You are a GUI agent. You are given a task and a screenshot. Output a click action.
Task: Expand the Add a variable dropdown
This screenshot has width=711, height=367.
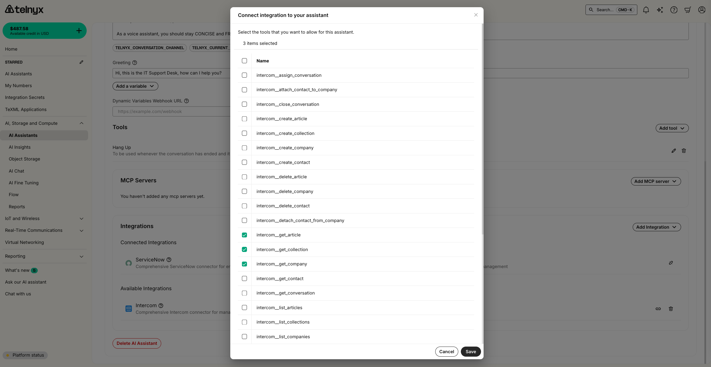point(135,86)
